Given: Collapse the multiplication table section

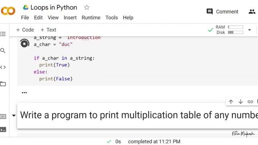Looking at the screenshot, I should pos(14,116).
